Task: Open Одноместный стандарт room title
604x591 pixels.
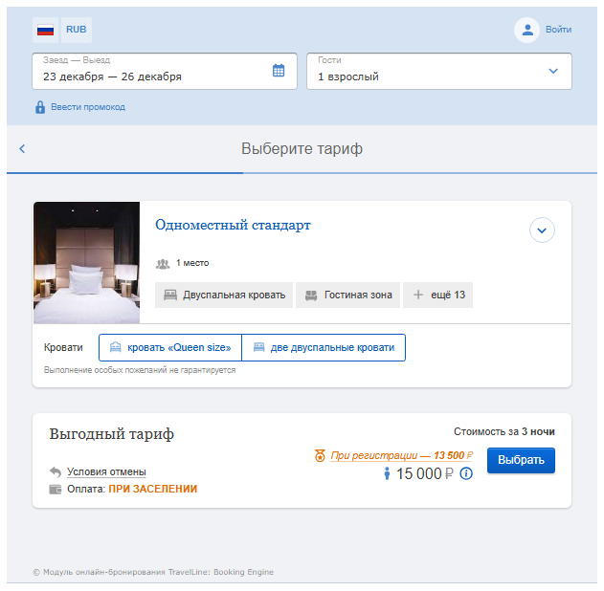Action: coord(233,225)
